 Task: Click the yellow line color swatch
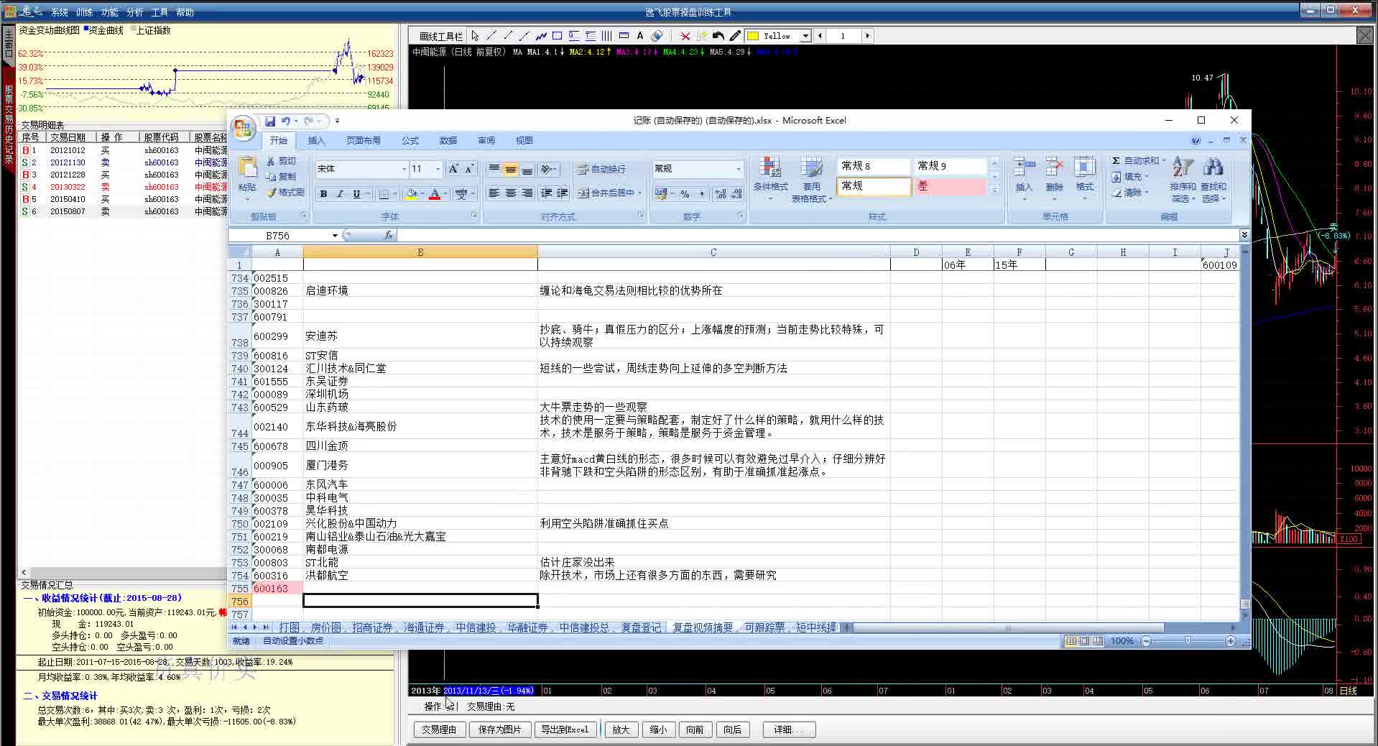tap(753, 36)
